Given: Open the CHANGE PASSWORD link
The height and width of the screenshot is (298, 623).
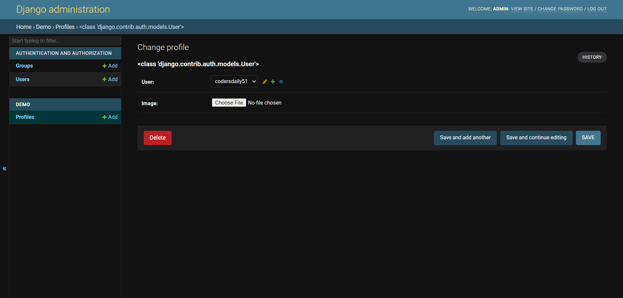Looking at the screenshot, I should [x=560, y=9].
